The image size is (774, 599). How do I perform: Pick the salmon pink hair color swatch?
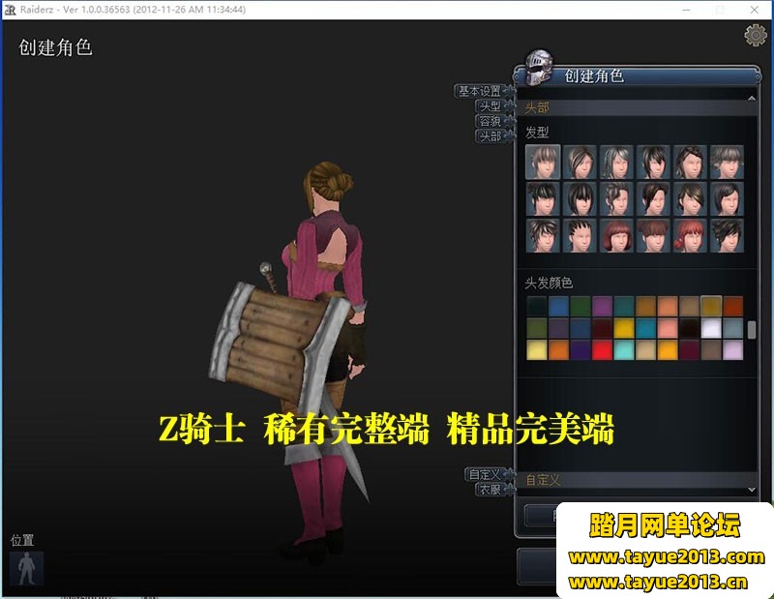click(x=668, y=328)
